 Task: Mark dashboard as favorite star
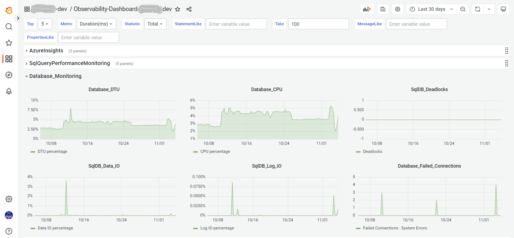[177, 9]
